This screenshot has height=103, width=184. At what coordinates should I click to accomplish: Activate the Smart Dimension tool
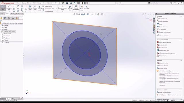click(x=9, y=8)
